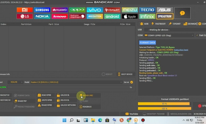This screenshot has height=124, width=206.
Task: Toggle the Fast Connect checkbox
Action: point(197,35)
